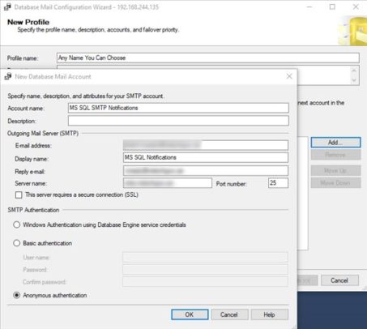Choose the Anonymous authentication radio button

click(17, 295)
